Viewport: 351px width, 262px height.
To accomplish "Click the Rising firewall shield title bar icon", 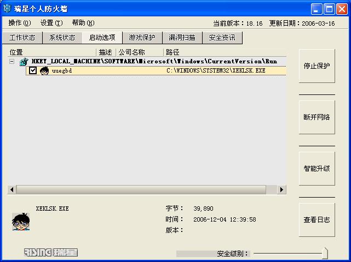I will pyautogui.click(x=7, y=9).
